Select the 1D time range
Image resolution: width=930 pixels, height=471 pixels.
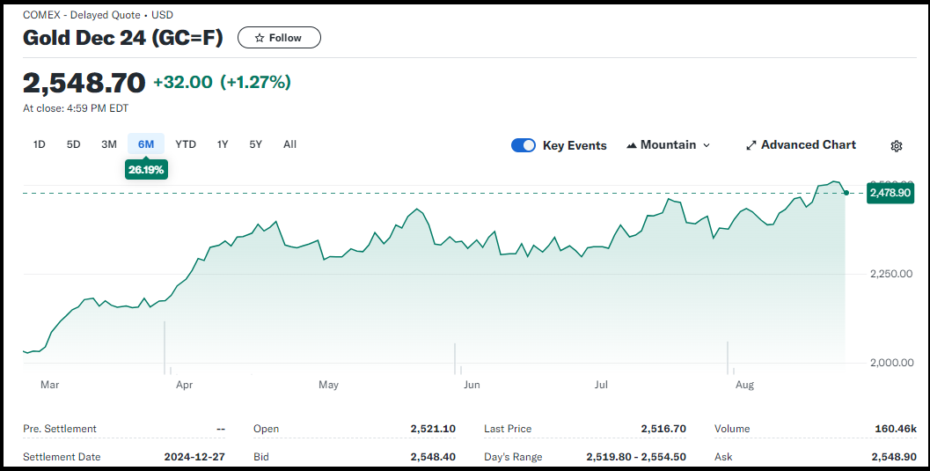pos(39,144)
